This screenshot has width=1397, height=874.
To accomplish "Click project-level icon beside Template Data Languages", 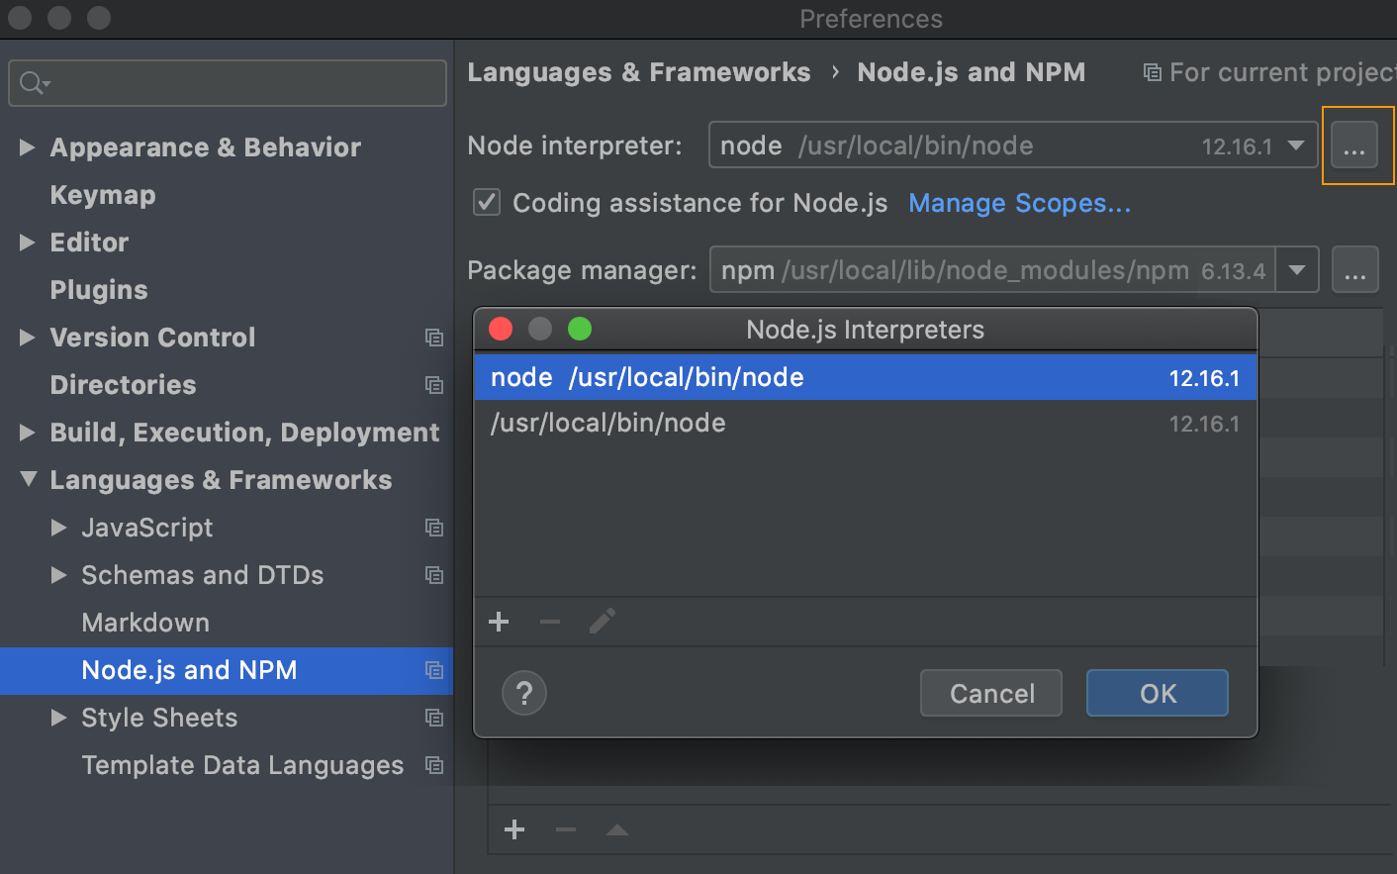I will coord(433,765).
